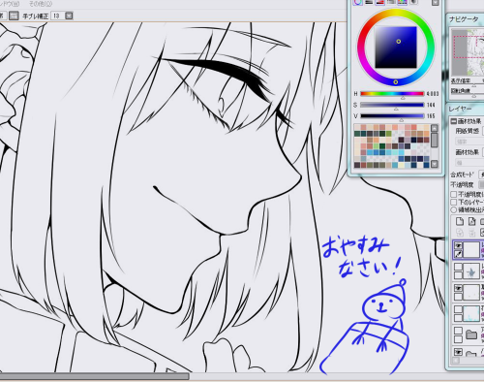
Task: Open the その他(O) menu
Action: 41,4
